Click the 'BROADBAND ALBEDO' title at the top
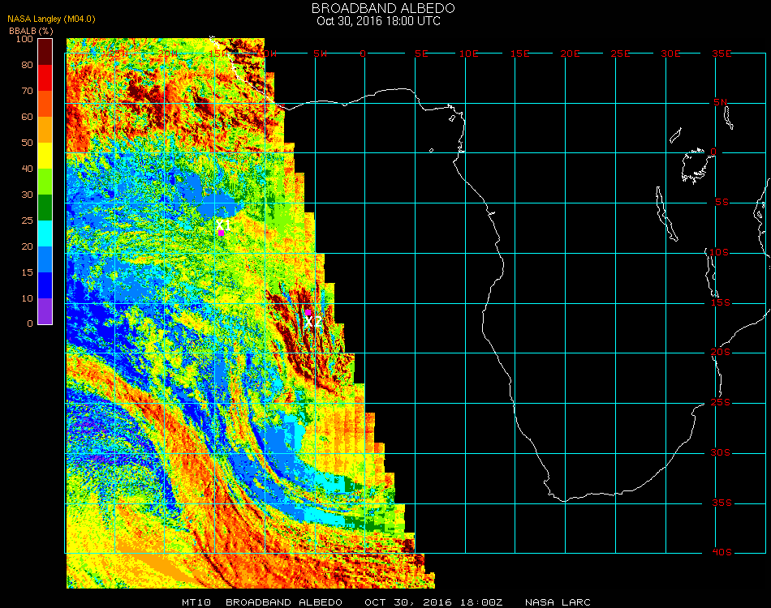This screenshot has height=608, width=771. pos(383,8)
